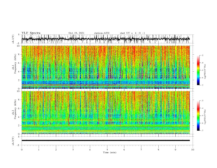Image resolution: width=217 pixels, height=168 pixels.
Task: Click the "10" tick on the time axis
Action: coord(193,150)
